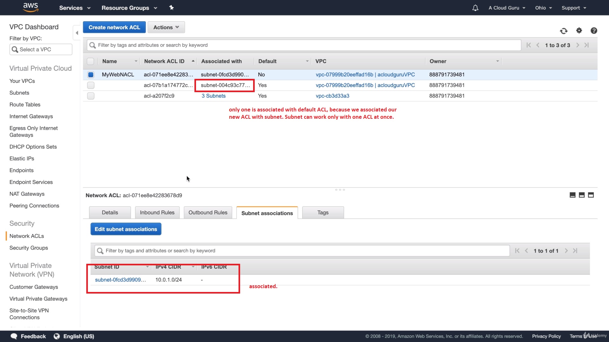Open the Ohio region dropdown
609x342 pixels.
(x=543, y=8)
